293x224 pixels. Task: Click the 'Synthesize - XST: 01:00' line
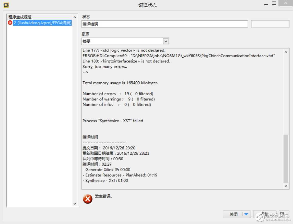tap(106, 180)
